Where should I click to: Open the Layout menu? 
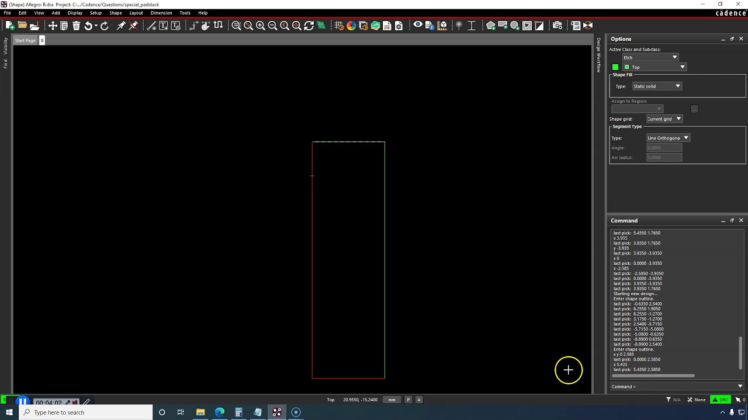(x=136, y=13)
